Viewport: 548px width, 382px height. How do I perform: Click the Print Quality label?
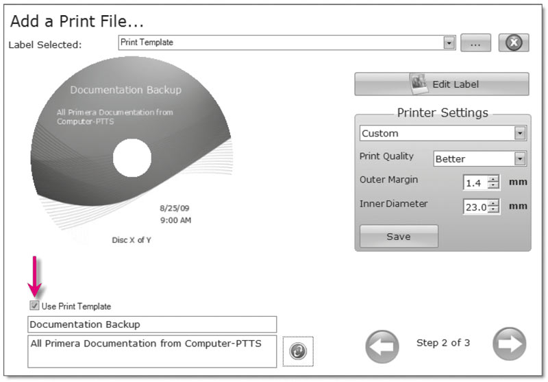pos(386,156)
